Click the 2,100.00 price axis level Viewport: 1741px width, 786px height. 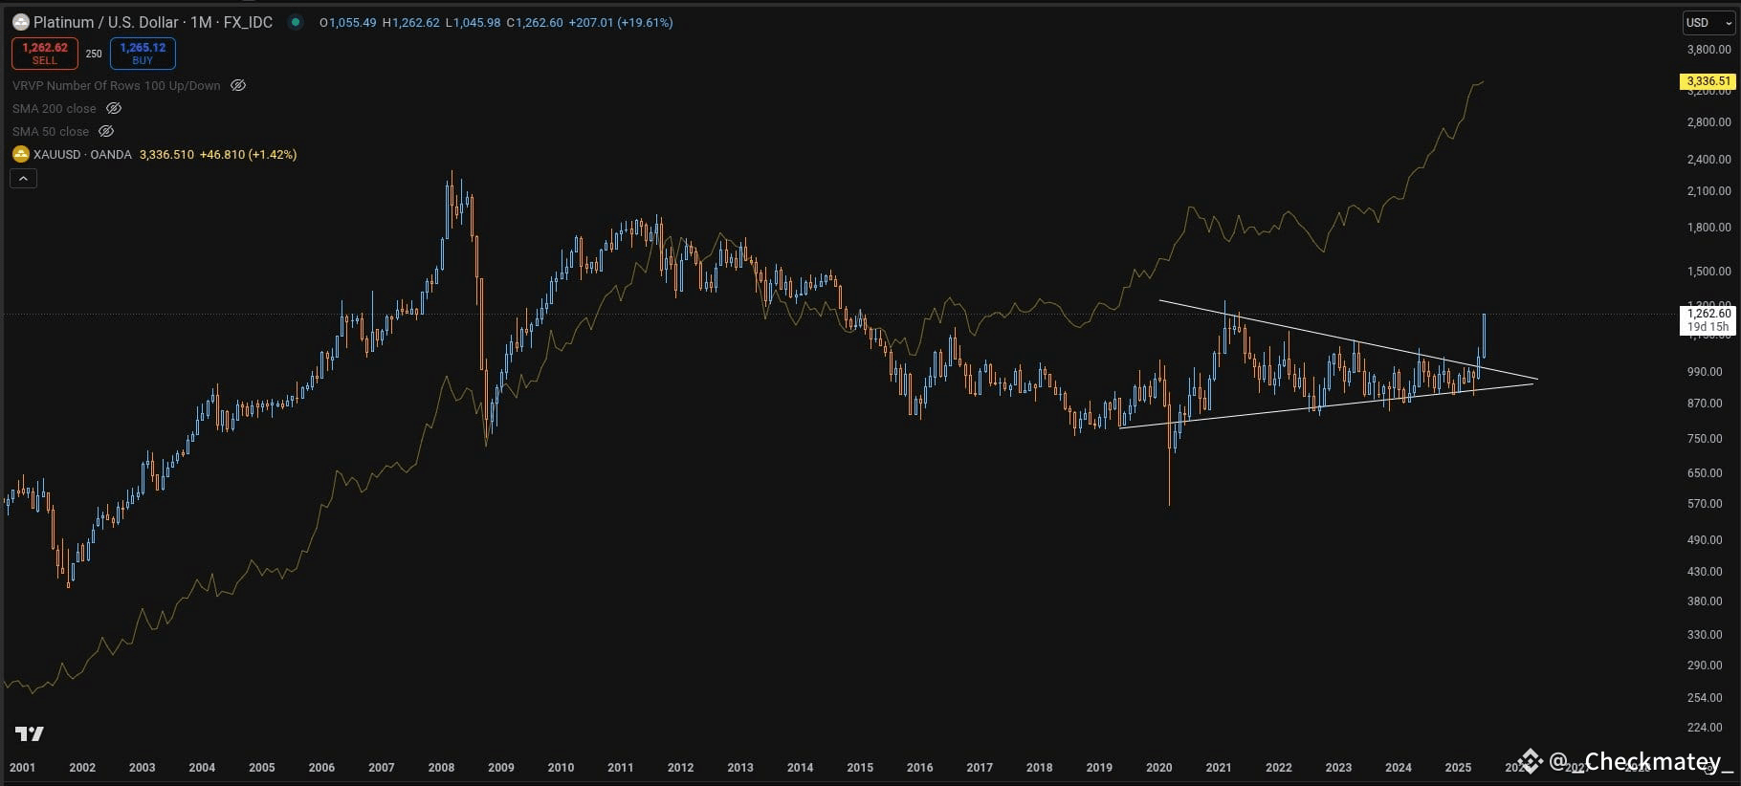tap(1708, 191)
